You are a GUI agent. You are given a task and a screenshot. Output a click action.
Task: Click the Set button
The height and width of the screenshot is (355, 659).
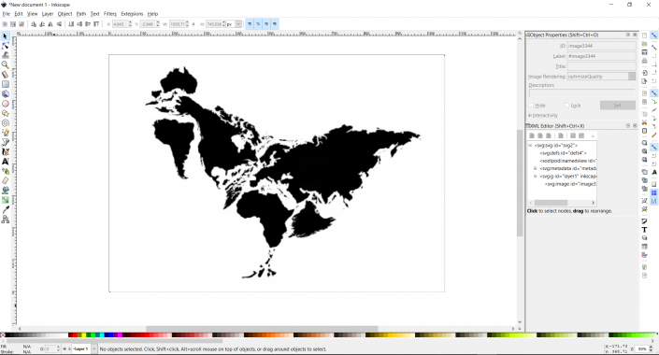(x=617, y=105)
